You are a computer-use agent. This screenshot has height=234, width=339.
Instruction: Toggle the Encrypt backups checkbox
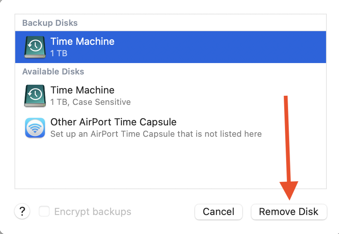[45, 211]
